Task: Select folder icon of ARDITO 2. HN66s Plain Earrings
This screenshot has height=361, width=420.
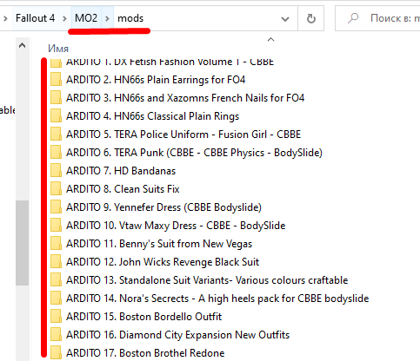Action: [x=56, y=80]
